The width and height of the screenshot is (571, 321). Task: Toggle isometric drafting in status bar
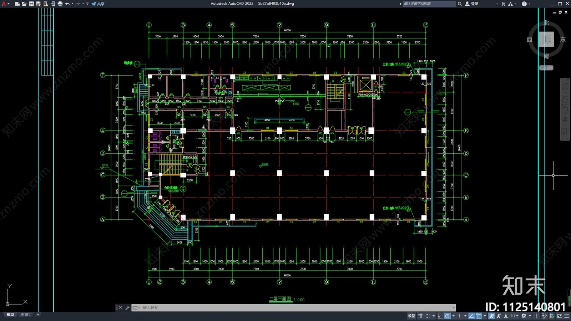coord(459,316)
